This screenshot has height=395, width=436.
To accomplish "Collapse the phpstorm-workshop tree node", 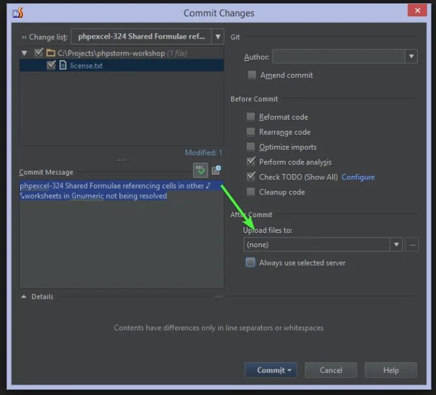I will tap(24, 53).
